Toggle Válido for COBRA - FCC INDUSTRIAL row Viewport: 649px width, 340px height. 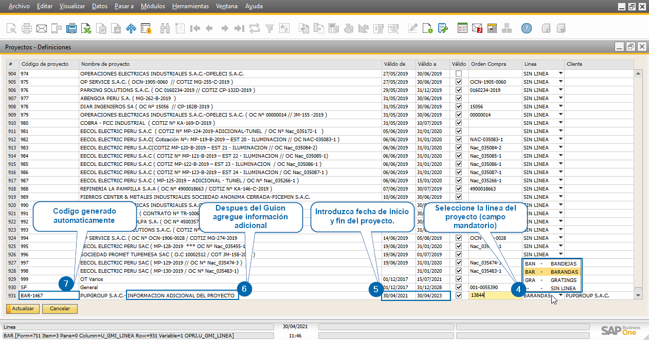click(x=459, y=123)
